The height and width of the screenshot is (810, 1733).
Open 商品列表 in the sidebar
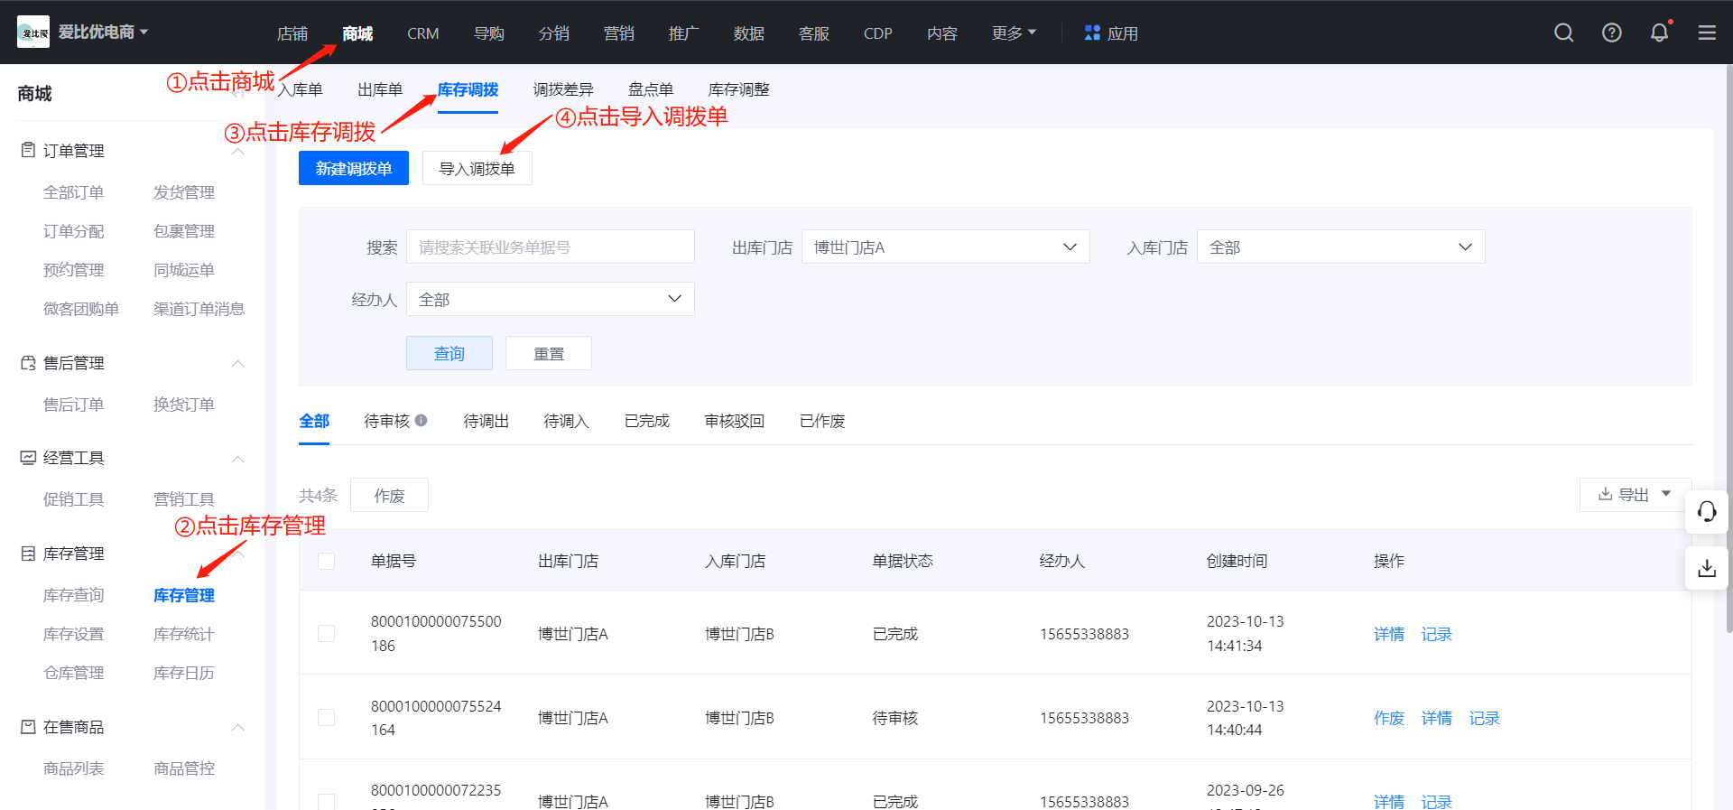(73, 768)
